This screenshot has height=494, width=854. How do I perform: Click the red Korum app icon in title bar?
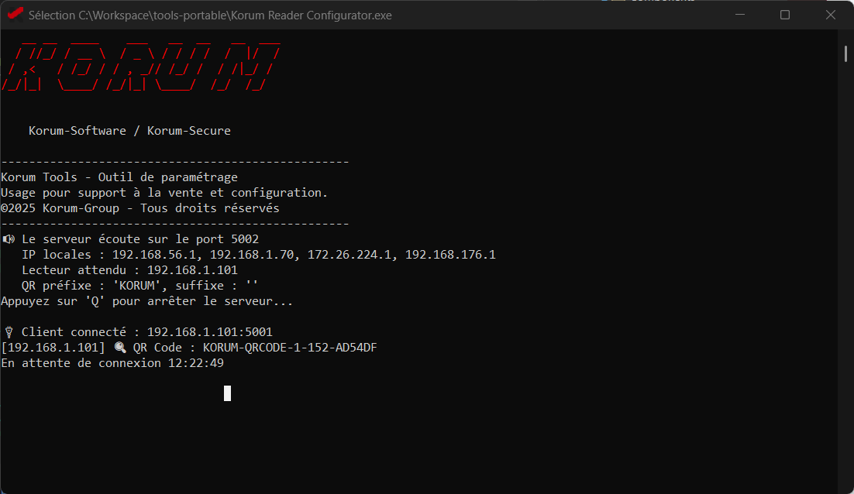[x=15, y=14]
